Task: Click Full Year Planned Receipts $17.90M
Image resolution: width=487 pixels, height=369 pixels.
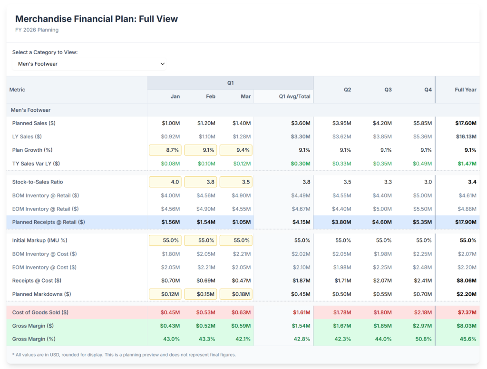Action: (466, 222)
